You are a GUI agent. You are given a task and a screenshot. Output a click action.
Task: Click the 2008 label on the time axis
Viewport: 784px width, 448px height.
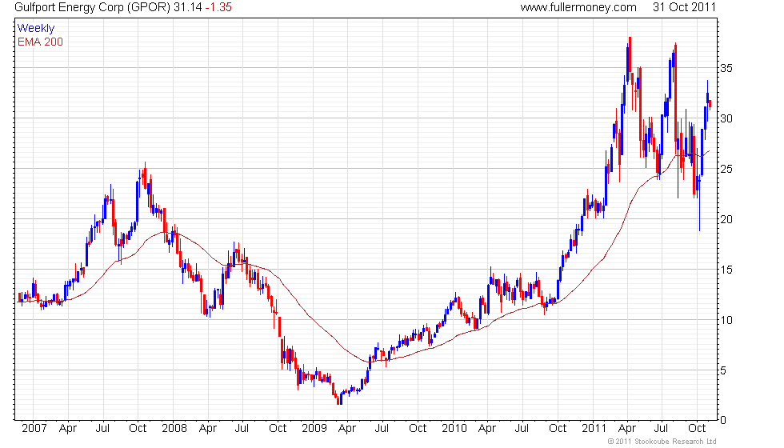174,428
